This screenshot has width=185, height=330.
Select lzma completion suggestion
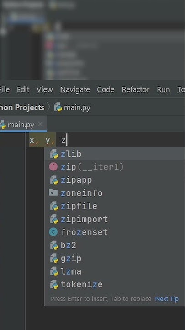[x=115, y=271]
